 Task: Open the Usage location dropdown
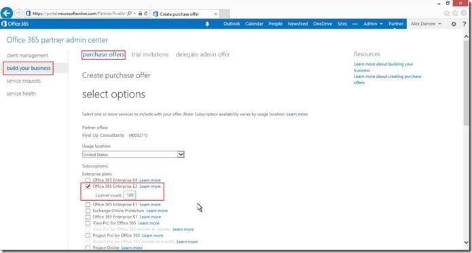tap(133, 155)
